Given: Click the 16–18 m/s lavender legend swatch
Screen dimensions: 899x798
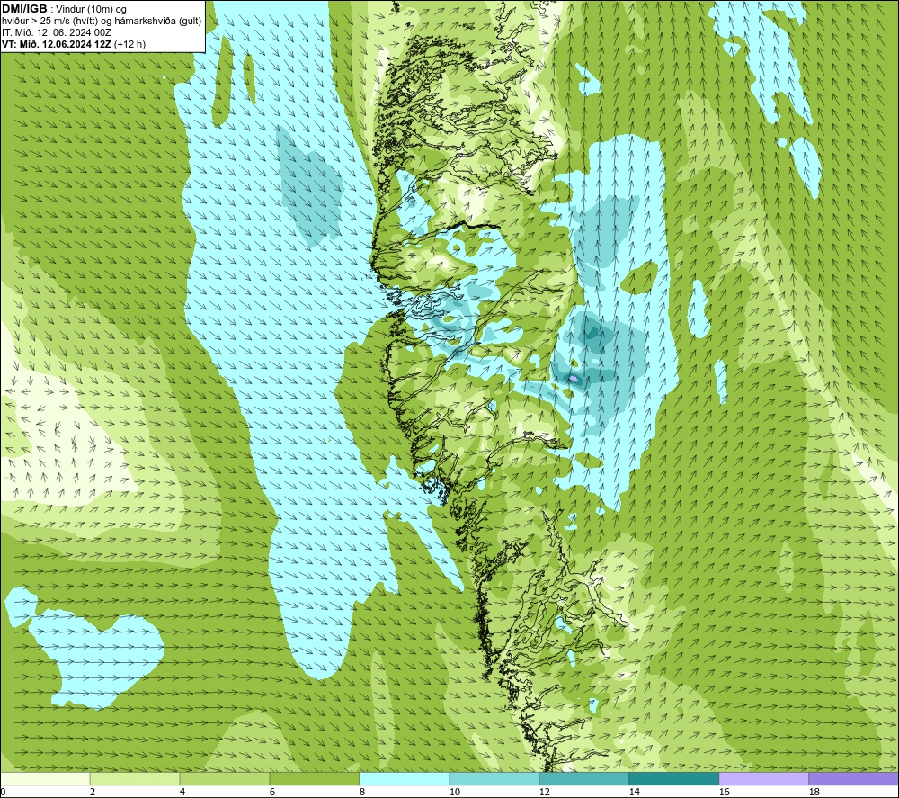Looking at the screenshot, I should pyautogui.click(x=763, y=778).
